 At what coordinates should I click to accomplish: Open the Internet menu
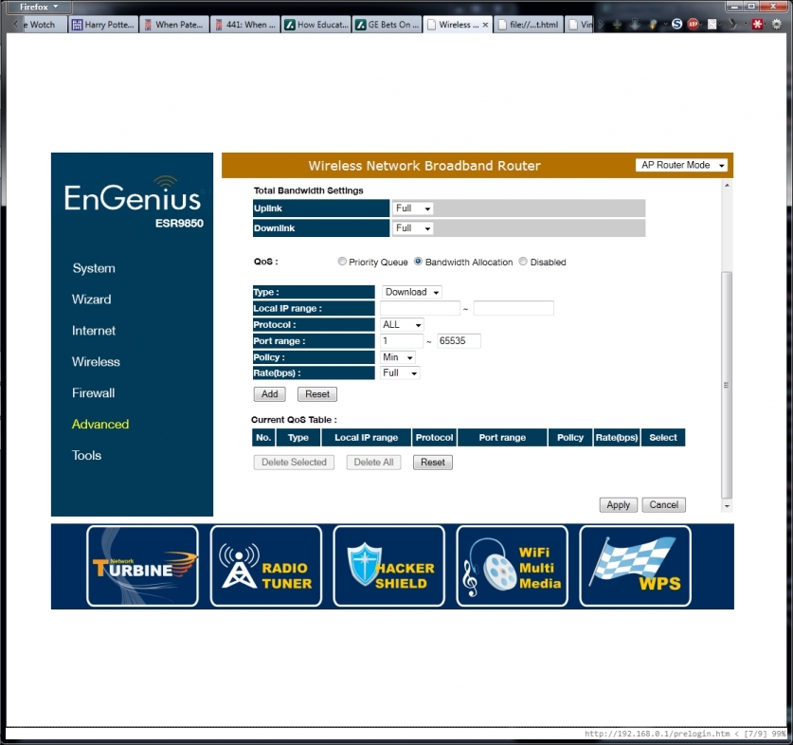(x=94, y=331)
